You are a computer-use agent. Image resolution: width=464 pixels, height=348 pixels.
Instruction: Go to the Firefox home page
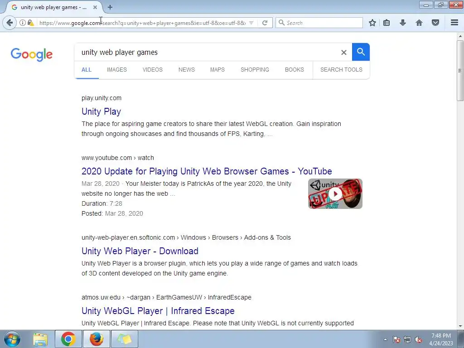point(419,23)
